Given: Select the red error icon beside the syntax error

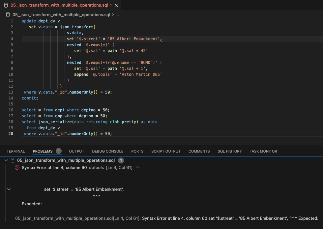Looking at the screenshot, I should (x=17, y=167).
